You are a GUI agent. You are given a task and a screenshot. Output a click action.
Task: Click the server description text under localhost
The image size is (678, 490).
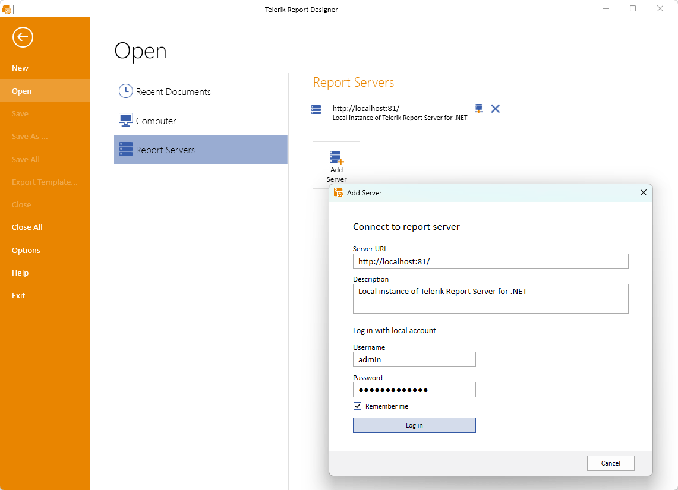400,118
